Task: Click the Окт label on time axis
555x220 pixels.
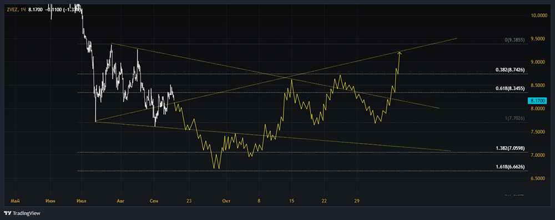Action: [x=226, y=201]
